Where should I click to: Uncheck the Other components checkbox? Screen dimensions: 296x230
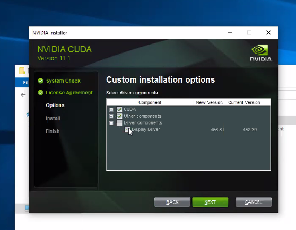click(x=119, y=116)
